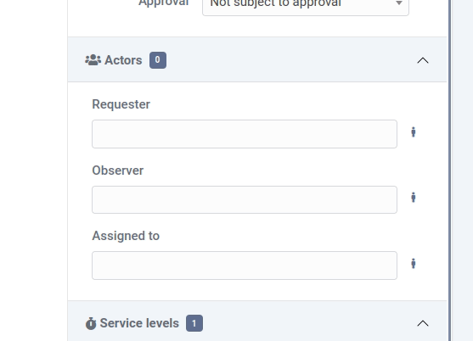The image size is (473, 341).
Task: Click the Service levels section title
Action: 139,323
